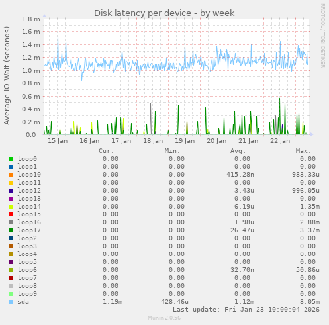Click the loop11 yellow legend swatch
Viewport: 329px width, 325px height.
11,183
